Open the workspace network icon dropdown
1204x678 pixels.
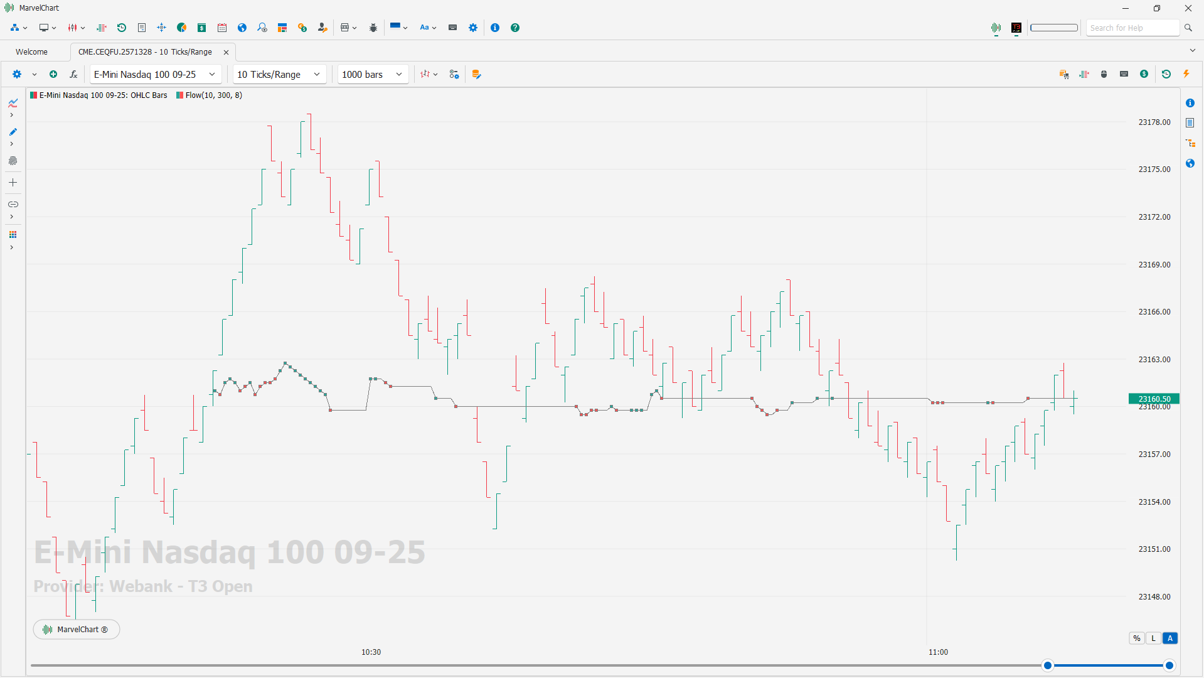(x=19, y=28)
